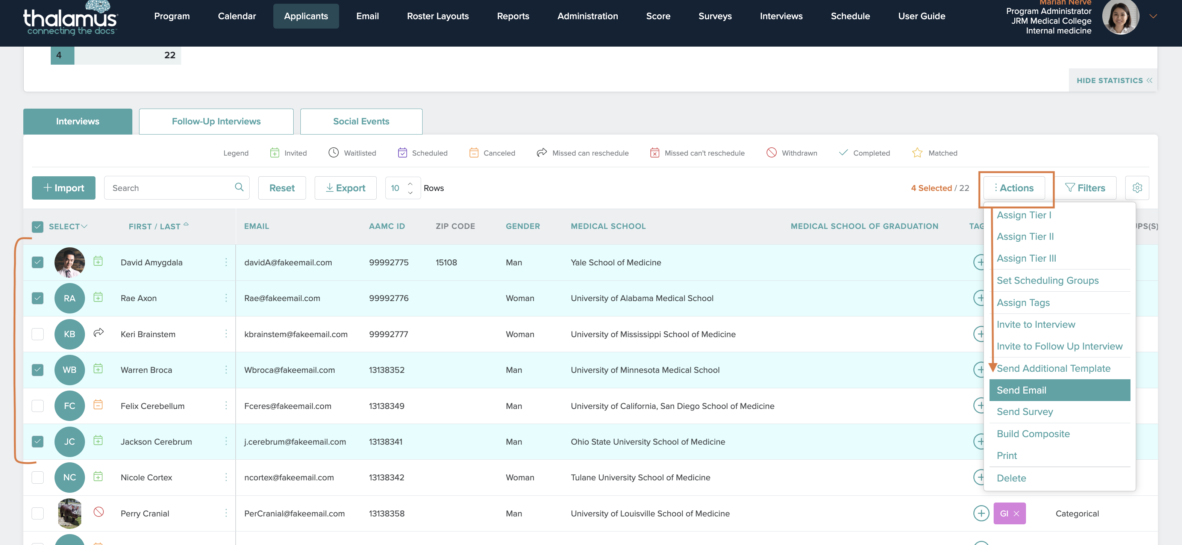Open Felix Cerebellum's row options menu

[x=226, y=406]
